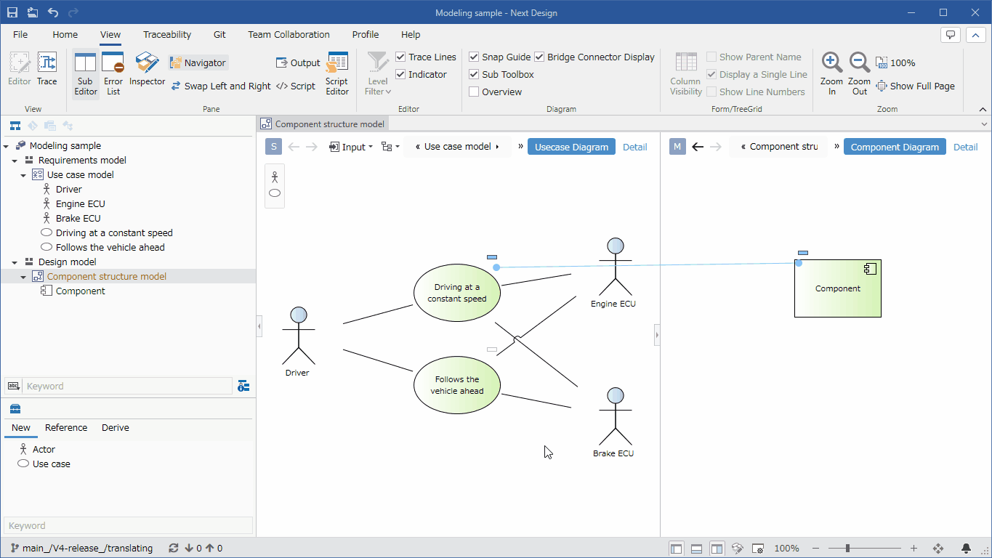Click the model navigator tree icon
Image resolution: width=992 pixels, height=558 pixels.
click(15, 126)
